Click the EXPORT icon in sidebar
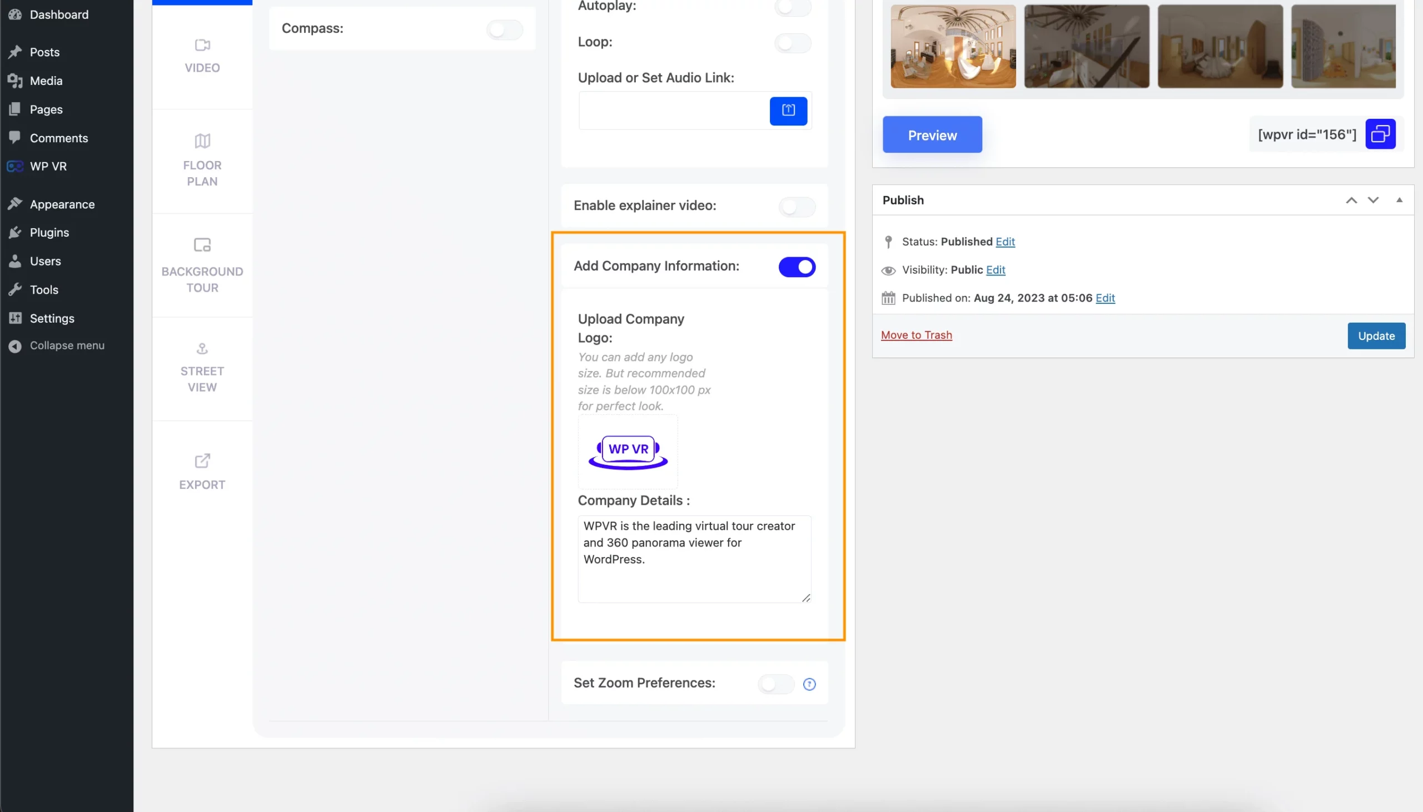Viewport: 1423px width, 812px height. (x=201, y=460)
